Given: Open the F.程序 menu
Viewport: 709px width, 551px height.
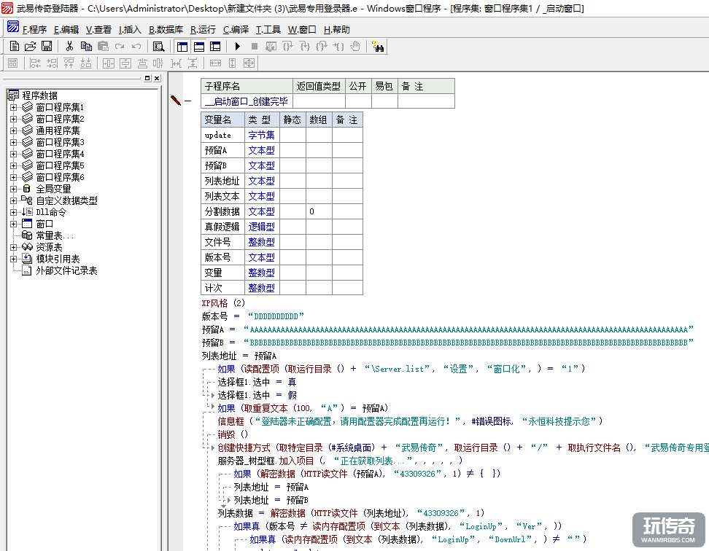Looking at the screenshot, I should [35, 30].
